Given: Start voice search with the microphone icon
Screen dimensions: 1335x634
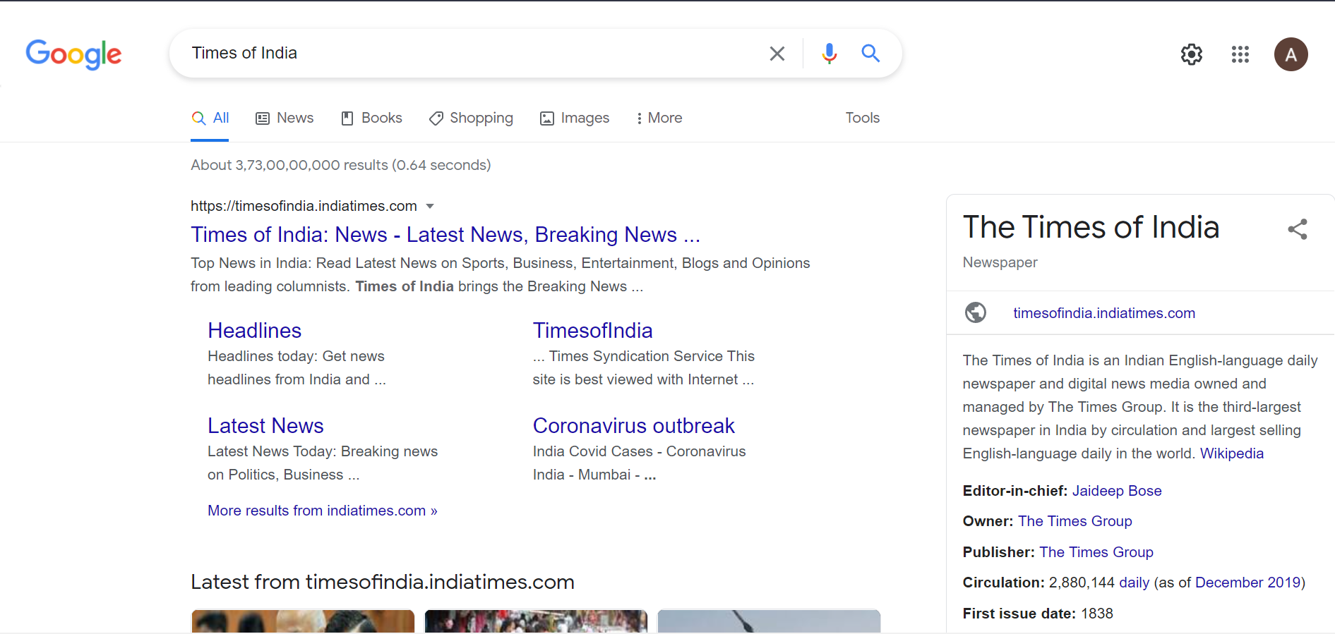Looking at the screenshot, I should (x=830, y=54).
